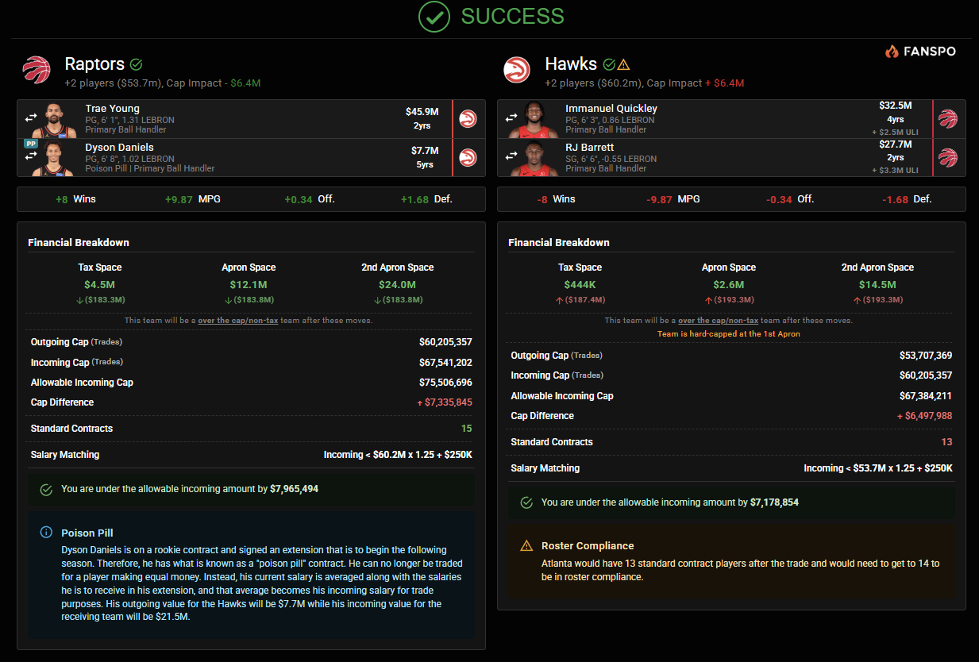Click Trae Young's $45.9M salary
Screen dimensions: 979x662
(x=422, y=113)
